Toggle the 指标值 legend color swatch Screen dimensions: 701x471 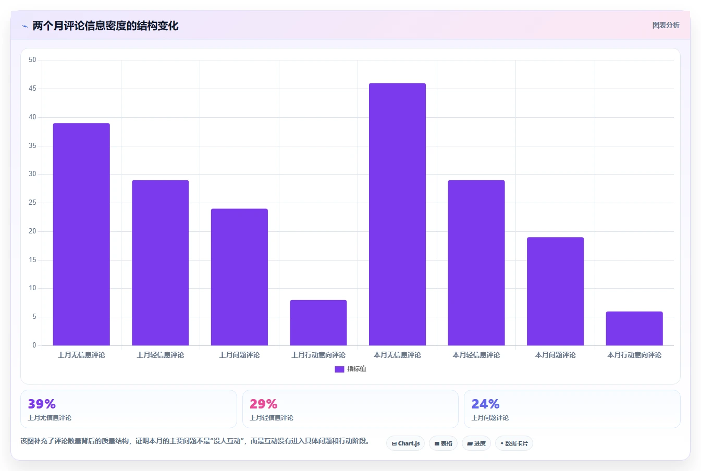(x=339, y=369)
